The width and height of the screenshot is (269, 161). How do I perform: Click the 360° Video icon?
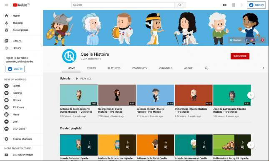tap(6, 129)
